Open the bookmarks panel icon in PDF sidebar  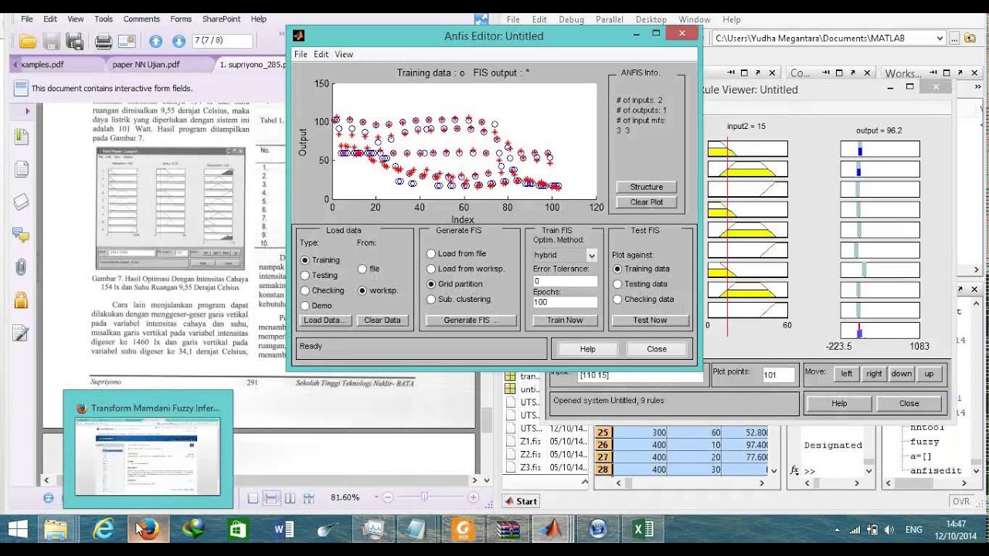(21, 137)
